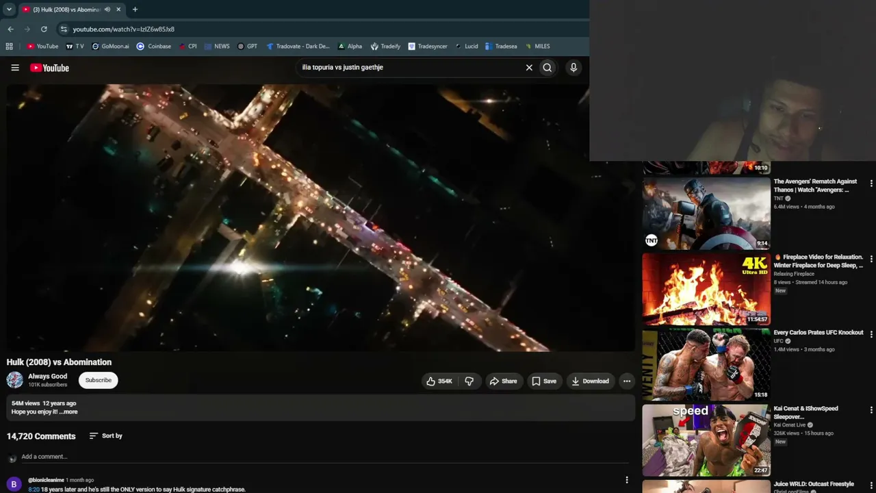Open the Always Good channel name link

click(47, 376)
